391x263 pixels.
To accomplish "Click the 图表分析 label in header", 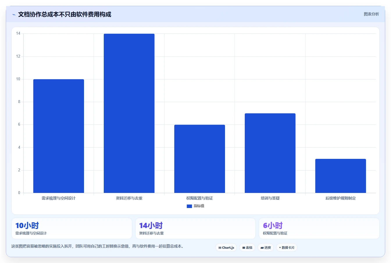I will pyautogui.click(x=371, y=14).
